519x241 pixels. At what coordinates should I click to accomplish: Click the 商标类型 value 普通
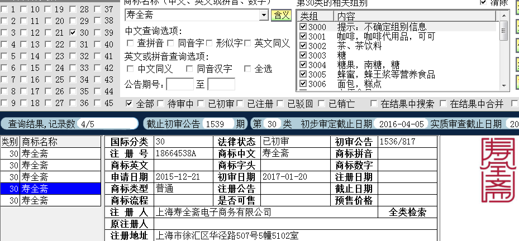coord(165,189)
